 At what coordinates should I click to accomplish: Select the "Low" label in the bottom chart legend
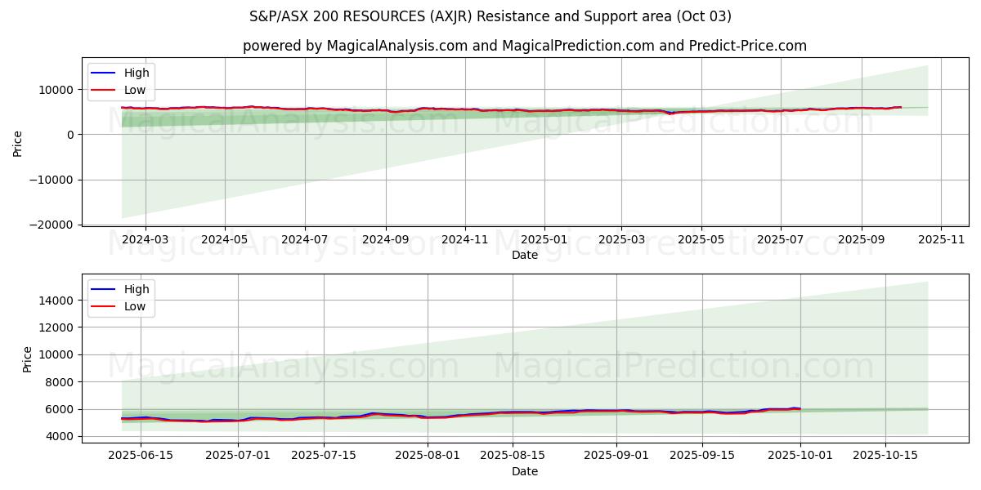[135, 307]
